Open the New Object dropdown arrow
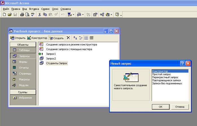This screenshot has height=126, width=197. [111, 15]
